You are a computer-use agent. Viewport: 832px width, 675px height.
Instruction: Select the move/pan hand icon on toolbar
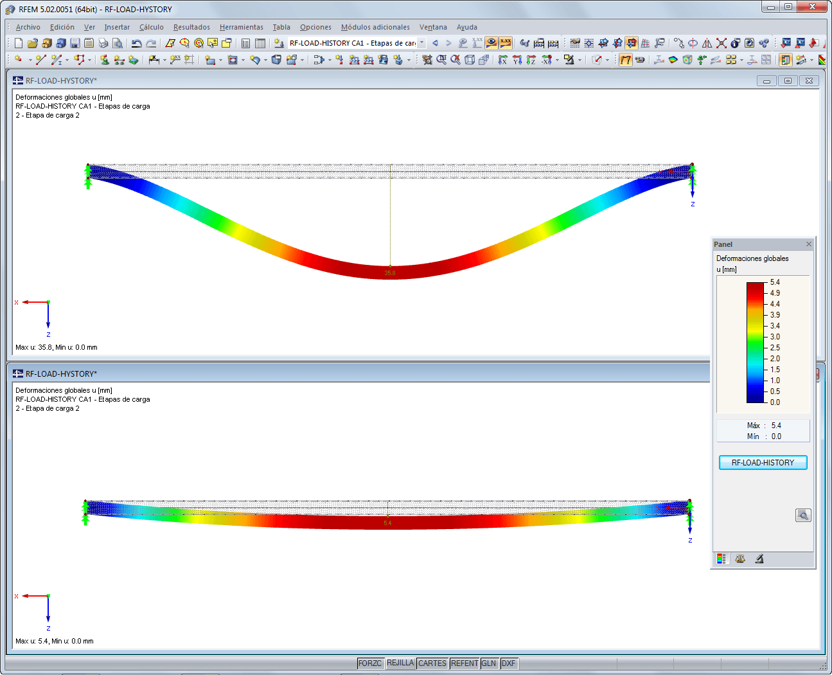(427, 60)
